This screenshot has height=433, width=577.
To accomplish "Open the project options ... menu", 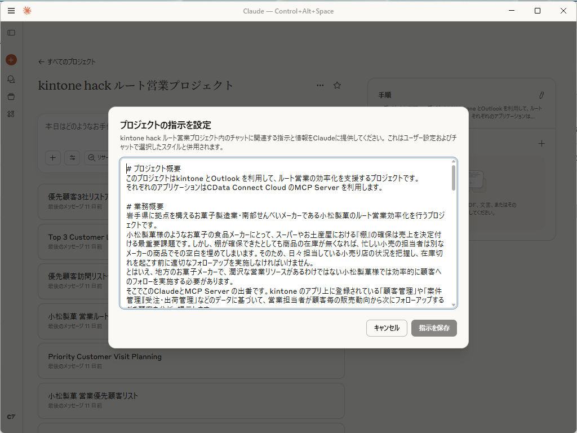I will pos(320,85).
